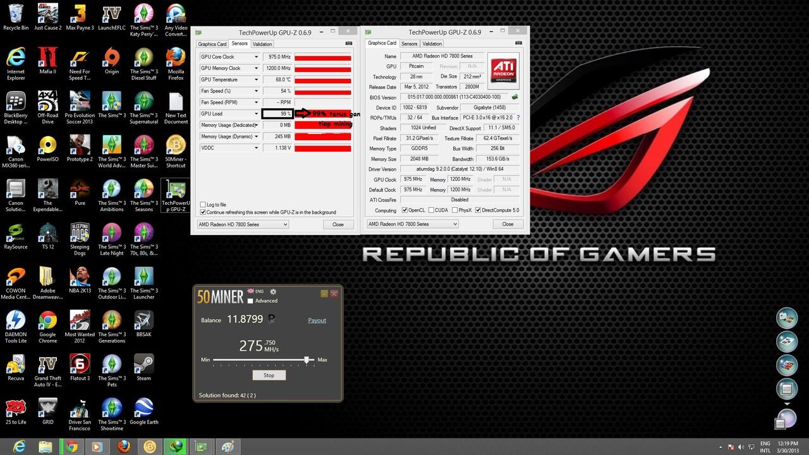Select Graphics Card tab in right GPU-Z window
The image size is (809, 455).
coord(382,43)
